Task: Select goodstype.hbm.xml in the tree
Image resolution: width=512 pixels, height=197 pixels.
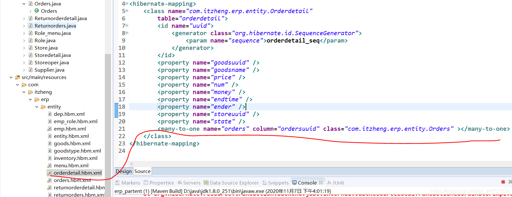Action: (x=77, y=151)
